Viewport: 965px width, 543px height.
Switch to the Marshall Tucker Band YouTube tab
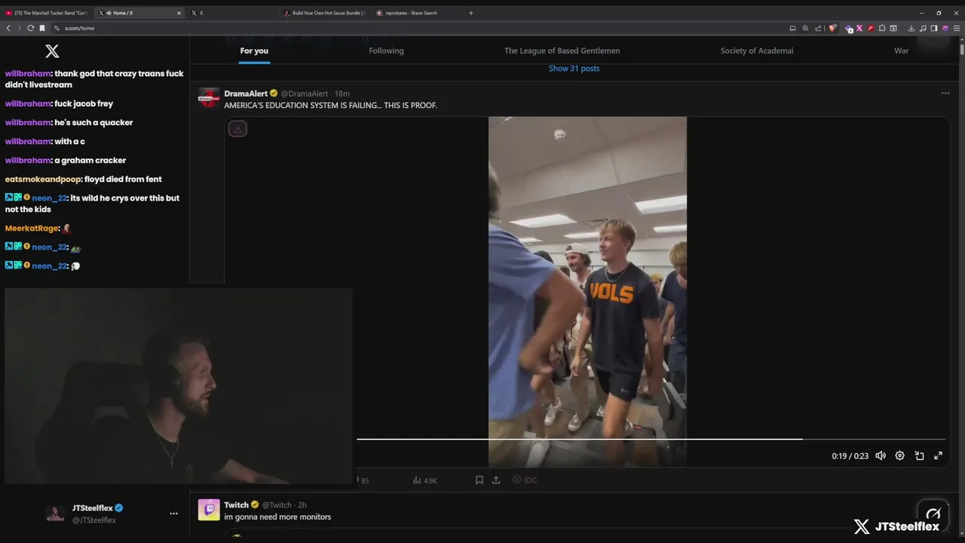coord(47,13)
